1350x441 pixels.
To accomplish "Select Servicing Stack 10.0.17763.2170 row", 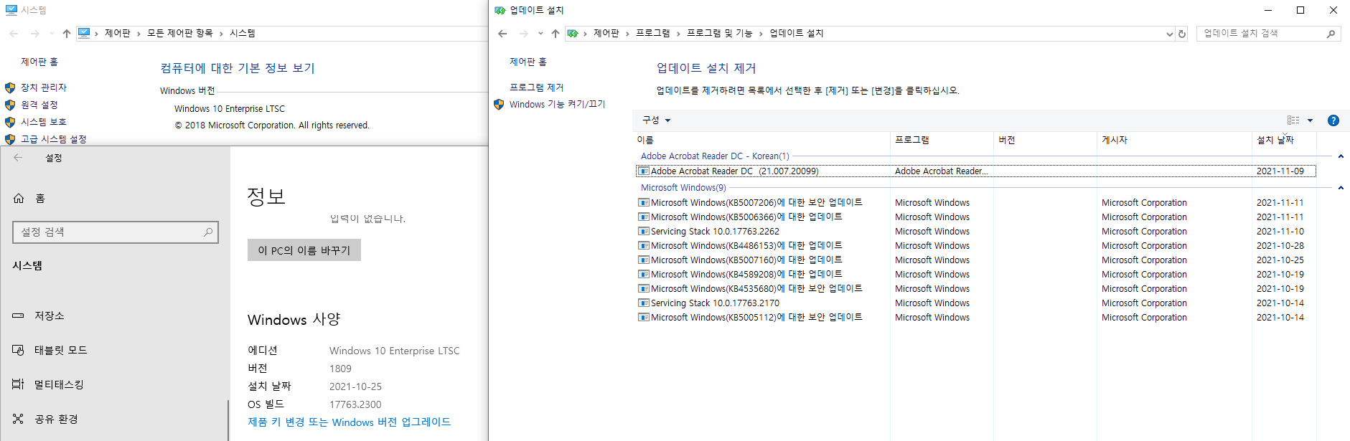I will tap(976, 303).
